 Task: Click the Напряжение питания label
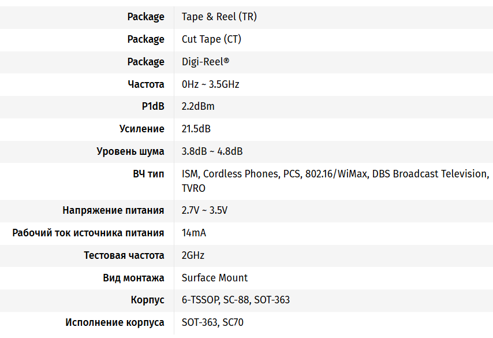pyautogui.click(x=113, y=210)
